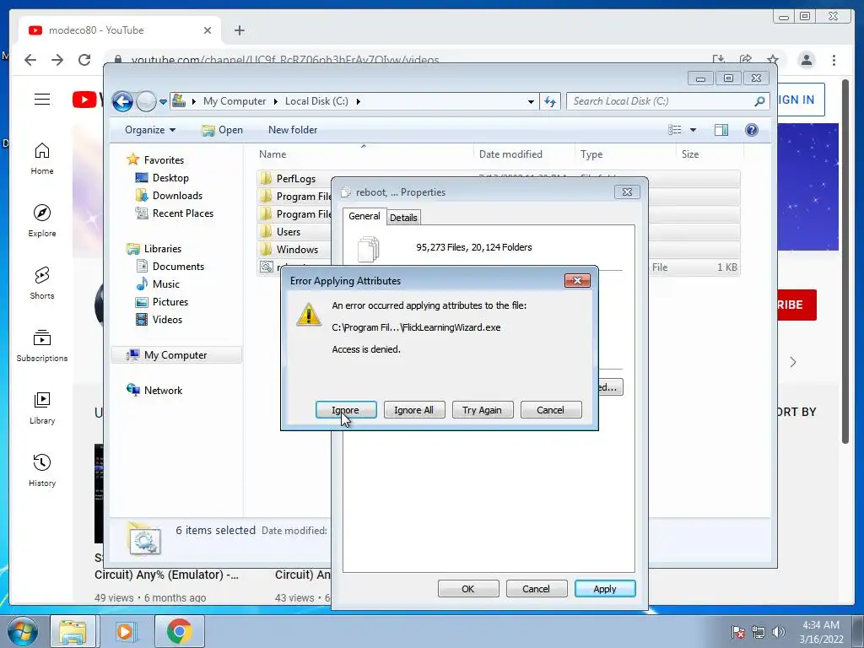
Task: Select the Users folder
Action: 289,231
